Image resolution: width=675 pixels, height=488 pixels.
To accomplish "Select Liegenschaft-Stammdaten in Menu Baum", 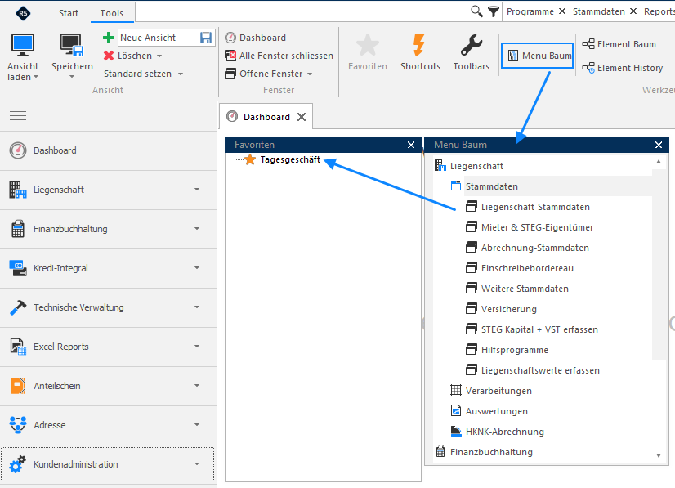I will point(535,207).
